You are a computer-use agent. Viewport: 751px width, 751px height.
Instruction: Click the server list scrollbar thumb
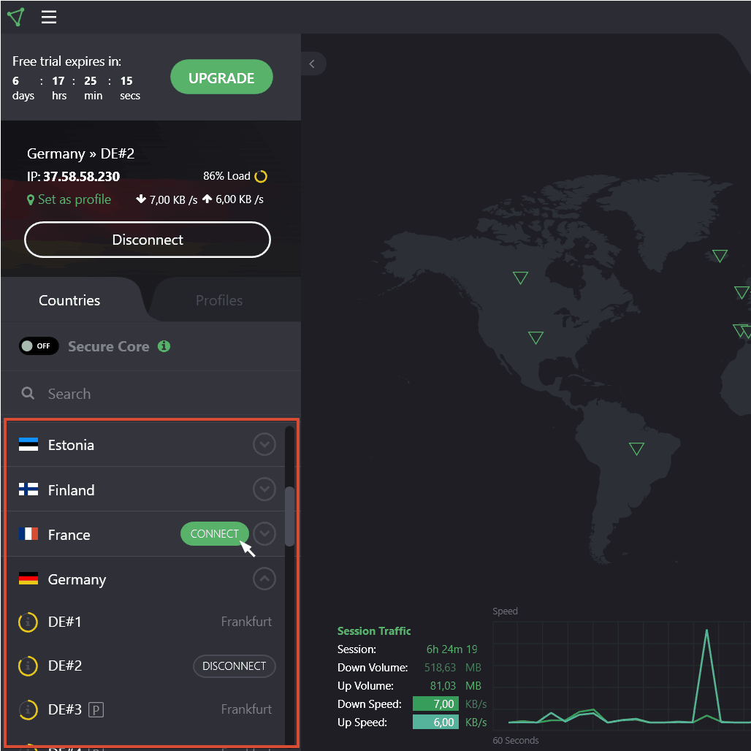(289, 516)
